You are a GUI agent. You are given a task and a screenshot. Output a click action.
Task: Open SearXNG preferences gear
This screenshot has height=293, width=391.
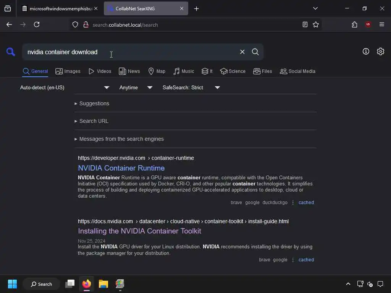[x=380, y=52]
